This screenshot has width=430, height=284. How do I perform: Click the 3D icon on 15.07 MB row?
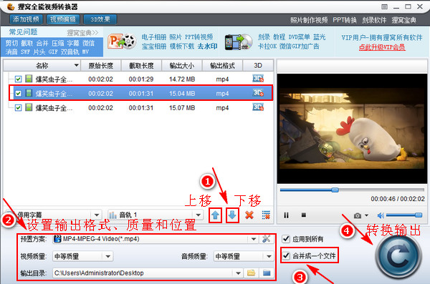click(x=258, y=107)
